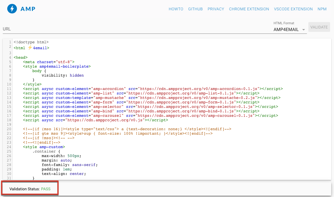Open the GITHUB link

pos(195,9)
